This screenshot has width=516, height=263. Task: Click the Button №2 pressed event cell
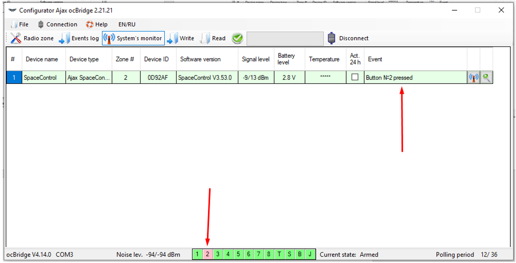[x=415, y=77]
